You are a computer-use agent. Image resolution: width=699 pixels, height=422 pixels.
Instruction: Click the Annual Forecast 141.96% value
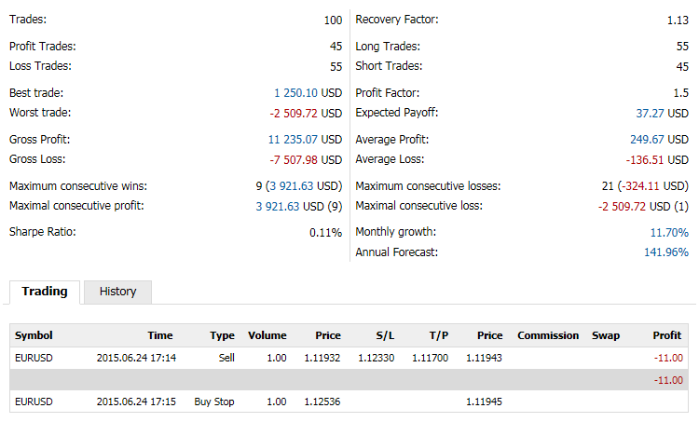click(666, 252)
